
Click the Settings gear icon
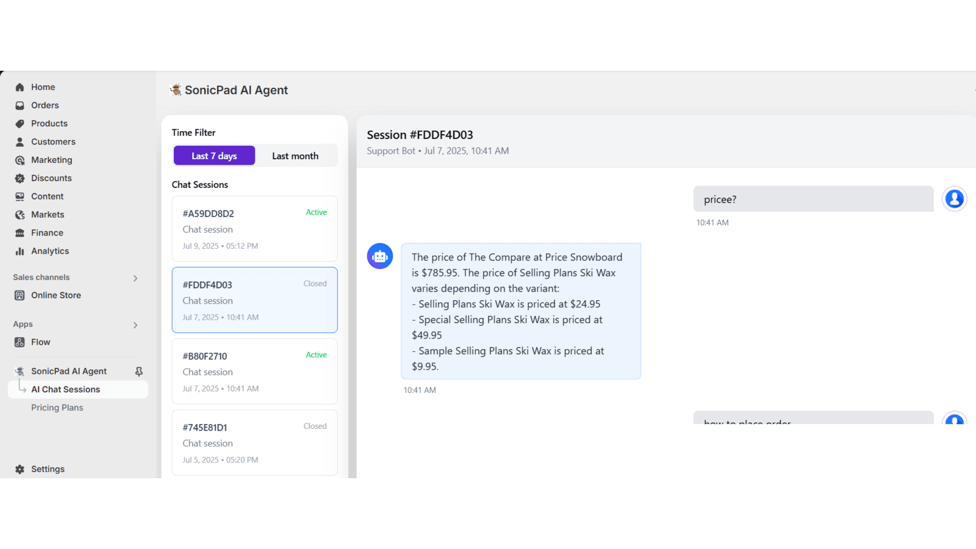[x=20, y=469]
